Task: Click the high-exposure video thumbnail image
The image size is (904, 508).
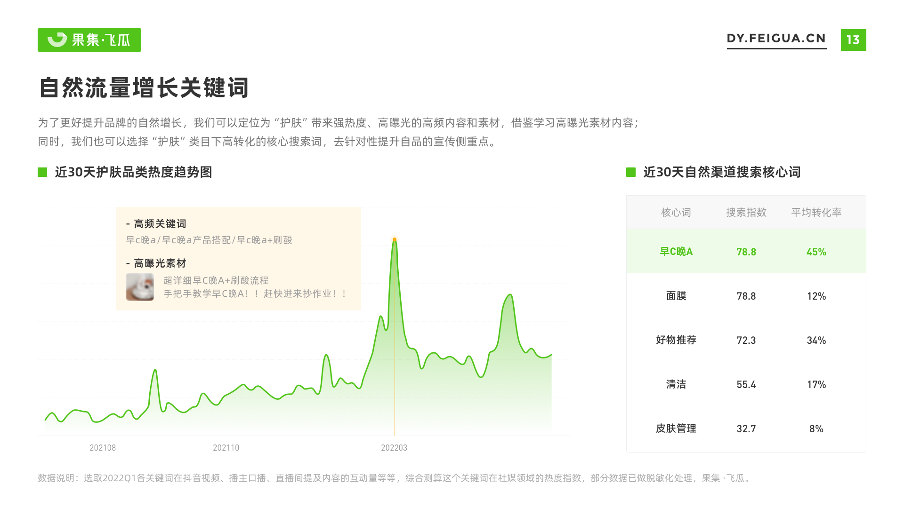Action: click(x=140, y=287)
